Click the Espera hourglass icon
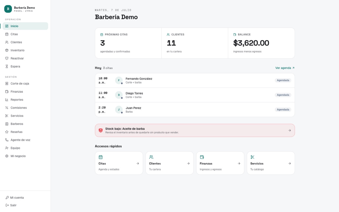This screenshot has height=212, width=339. (7, 66)
